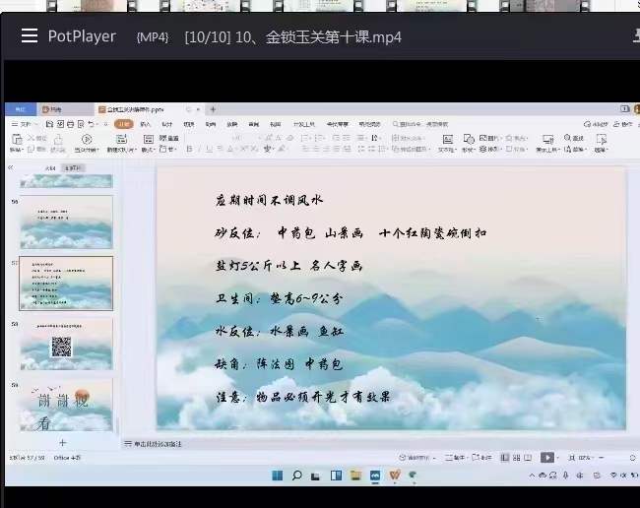Screen dimensions: 640x508
Task: Select the thank-you slide thumbnail
Action: click(x=65, y=404)
